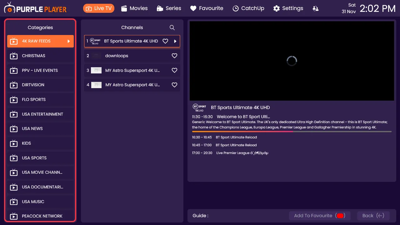The height and width of the screenshot is (225, 400).
Task: Favourite BT Sports Ultimate 4K UHD with its heart
Action: [165, 41]
